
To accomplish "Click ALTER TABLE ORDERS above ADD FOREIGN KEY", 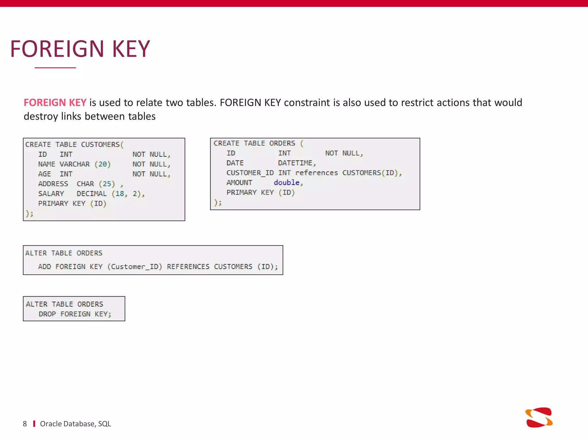I will coord(64,253).
